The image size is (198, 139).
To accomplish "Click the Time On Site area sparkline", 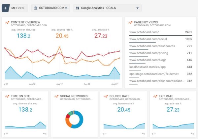I will (25, 126).
